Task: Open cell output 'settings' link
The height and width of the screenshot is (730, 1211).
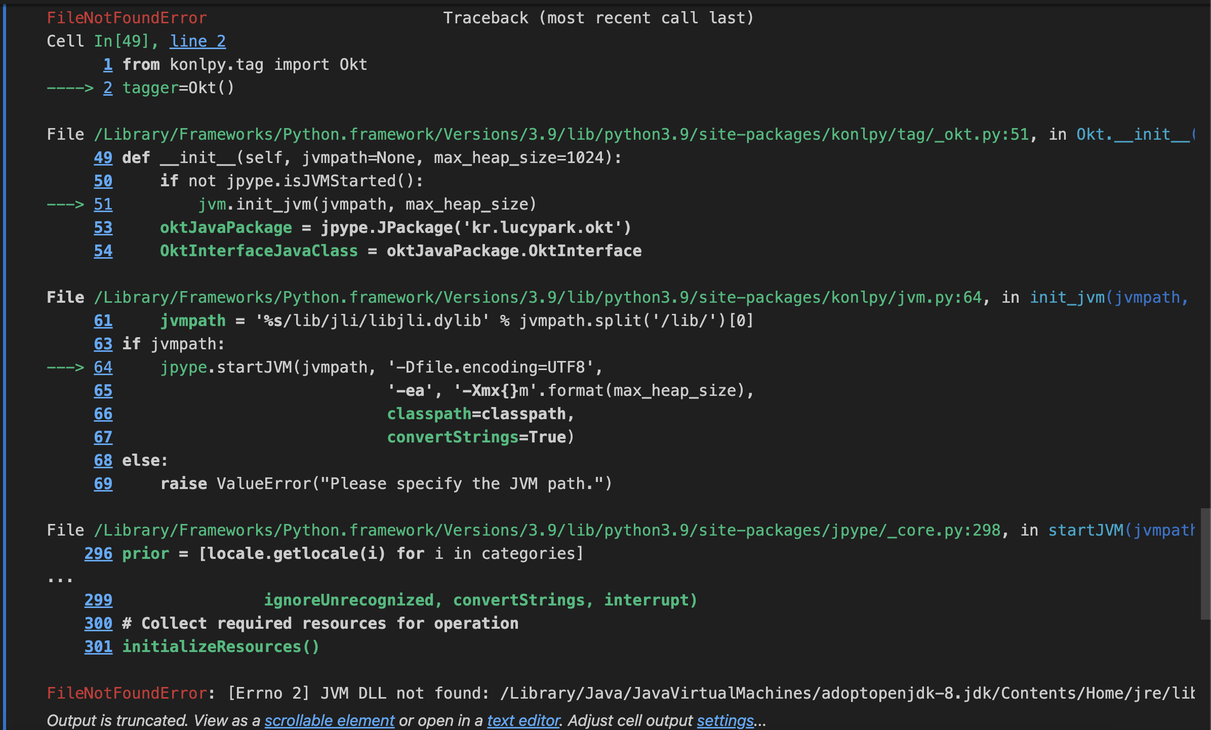Action: (725, 720)
